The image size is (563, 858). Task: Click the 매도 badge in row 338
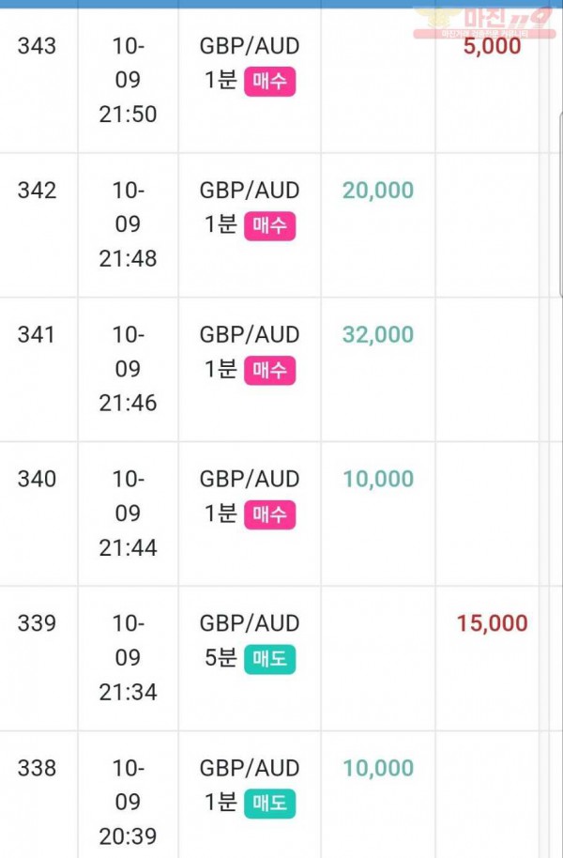(269, 804)
